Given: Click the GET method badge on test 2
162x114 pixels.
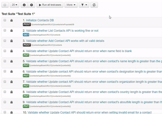Looking at the screenshot, I should coord(26,35).
